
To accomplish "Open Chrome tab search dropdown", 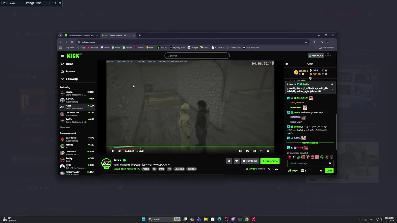I will pyautogui.click(x=60, y=35).
